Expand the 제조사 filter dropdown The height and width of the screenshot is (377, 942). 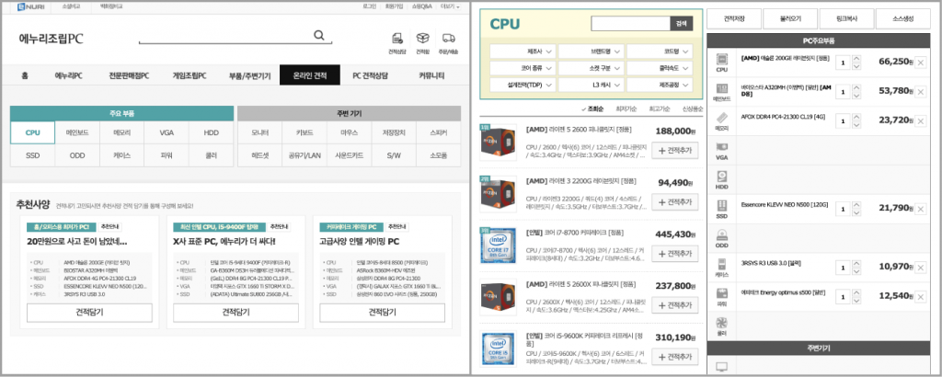click(x=523, y=51)
